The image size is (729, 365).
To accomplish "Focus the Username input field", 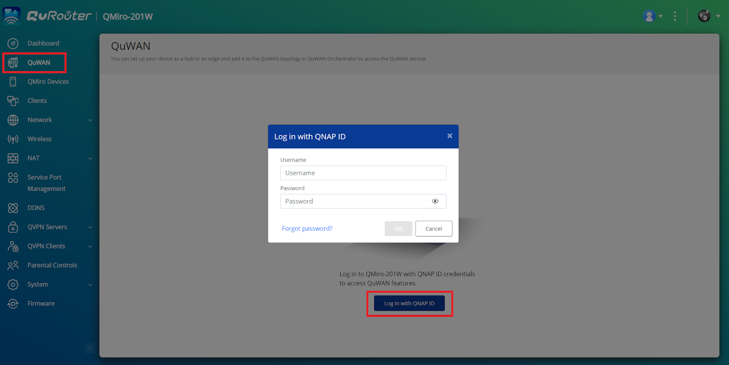I will (363, 173).
